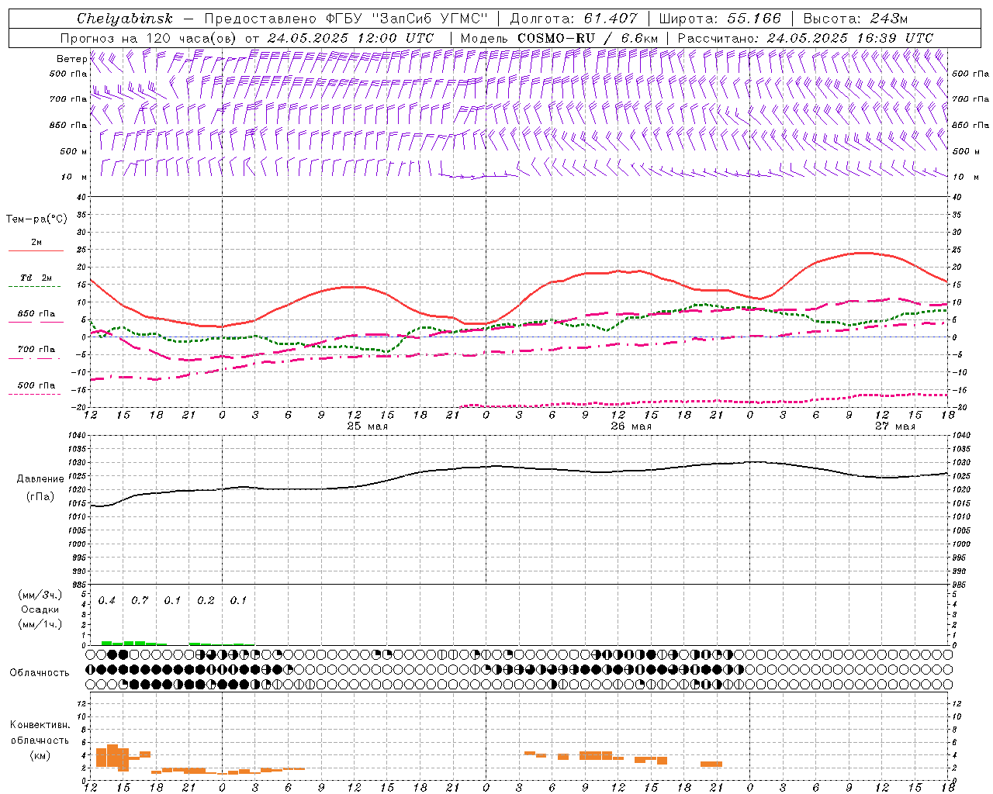This screenshot has height=794, width=993.
Task: Click the "26 мая" date label
Action: [631, 426]
